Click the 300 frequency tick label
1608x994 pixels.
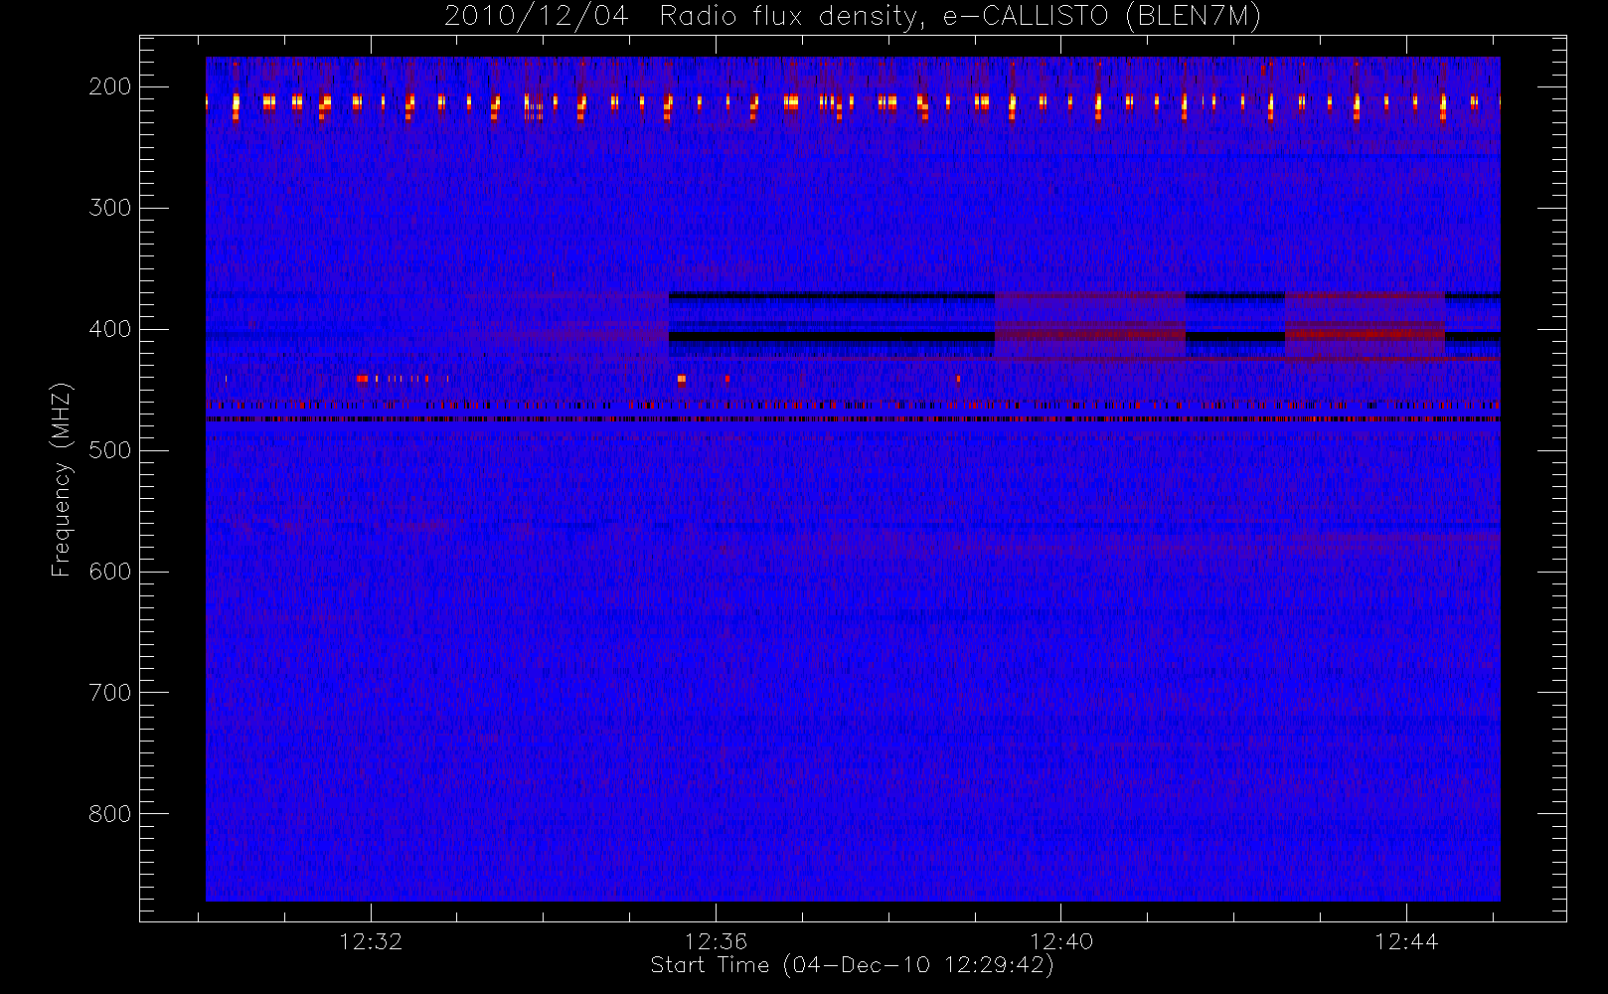coord(109,208)
